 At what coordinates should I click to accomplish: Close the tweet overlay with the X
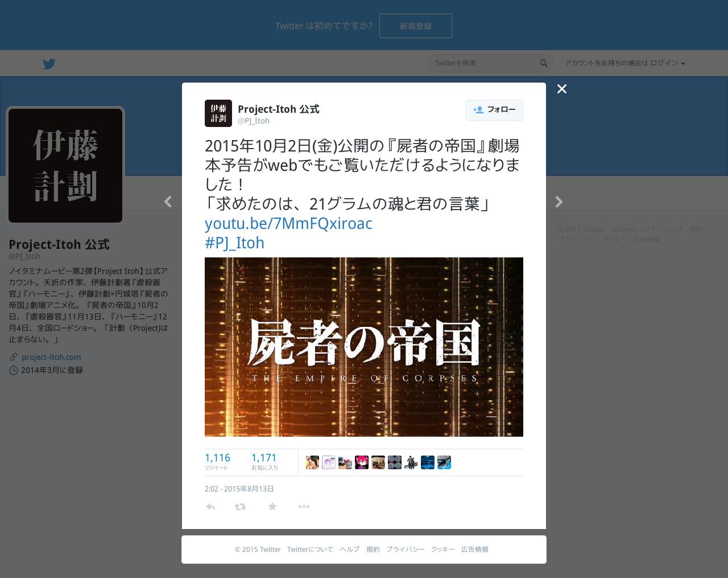pyautogui.click(x=562, y=89)
